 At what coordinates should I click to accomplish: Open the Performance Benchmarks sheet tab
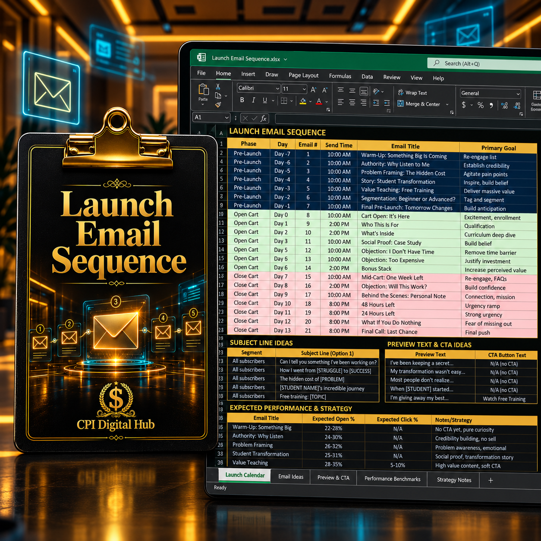(x=392, y=479)
